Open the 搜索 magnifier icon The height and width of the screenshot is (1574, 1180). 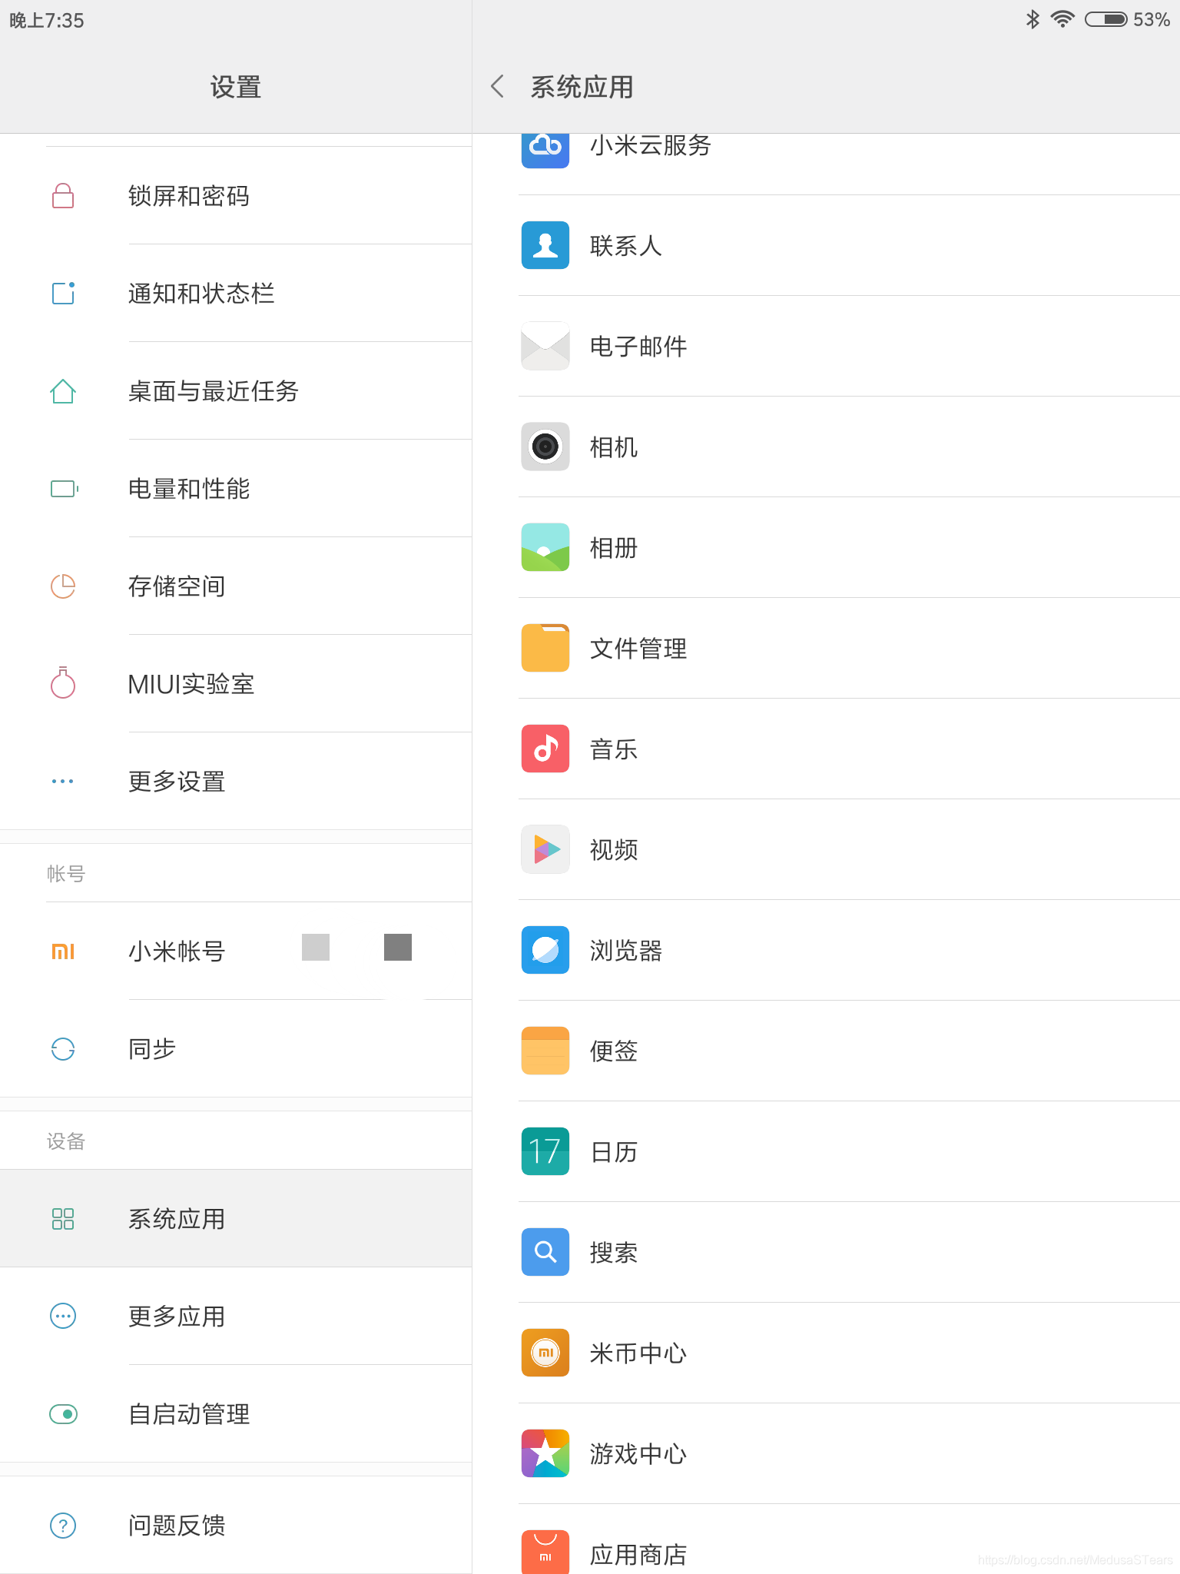[x=545, y=1252]
